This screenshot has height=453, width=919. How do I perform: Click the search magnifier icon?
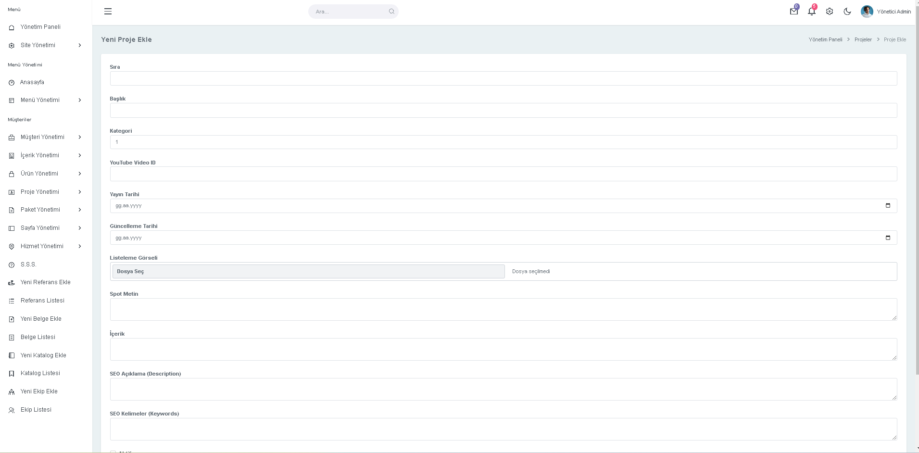pos(391,12)
